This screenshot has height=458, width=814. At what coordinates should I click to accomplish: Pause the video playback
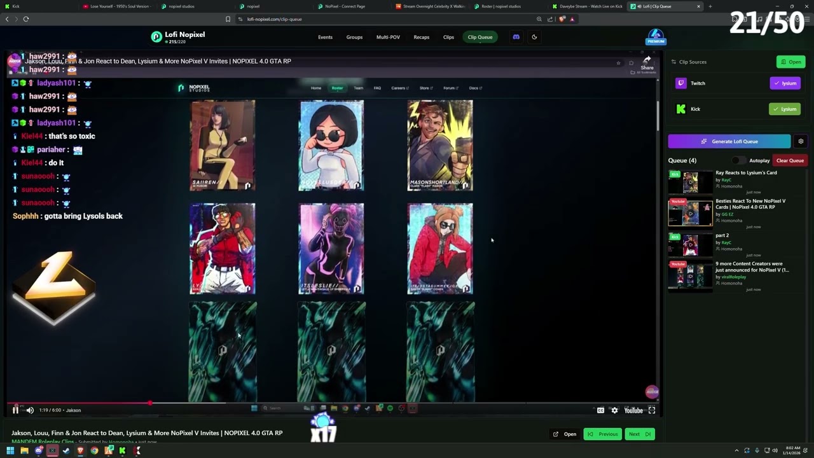(15, 410)
